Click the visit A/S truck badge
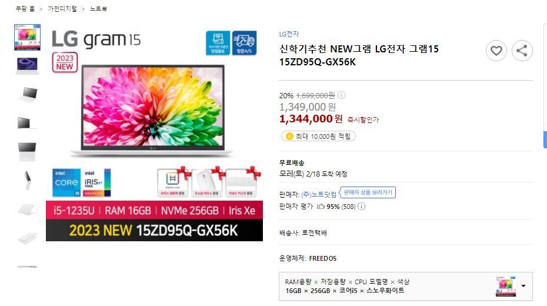The width and height of the screenshot is (547, 306). click(x=244, y=43)
